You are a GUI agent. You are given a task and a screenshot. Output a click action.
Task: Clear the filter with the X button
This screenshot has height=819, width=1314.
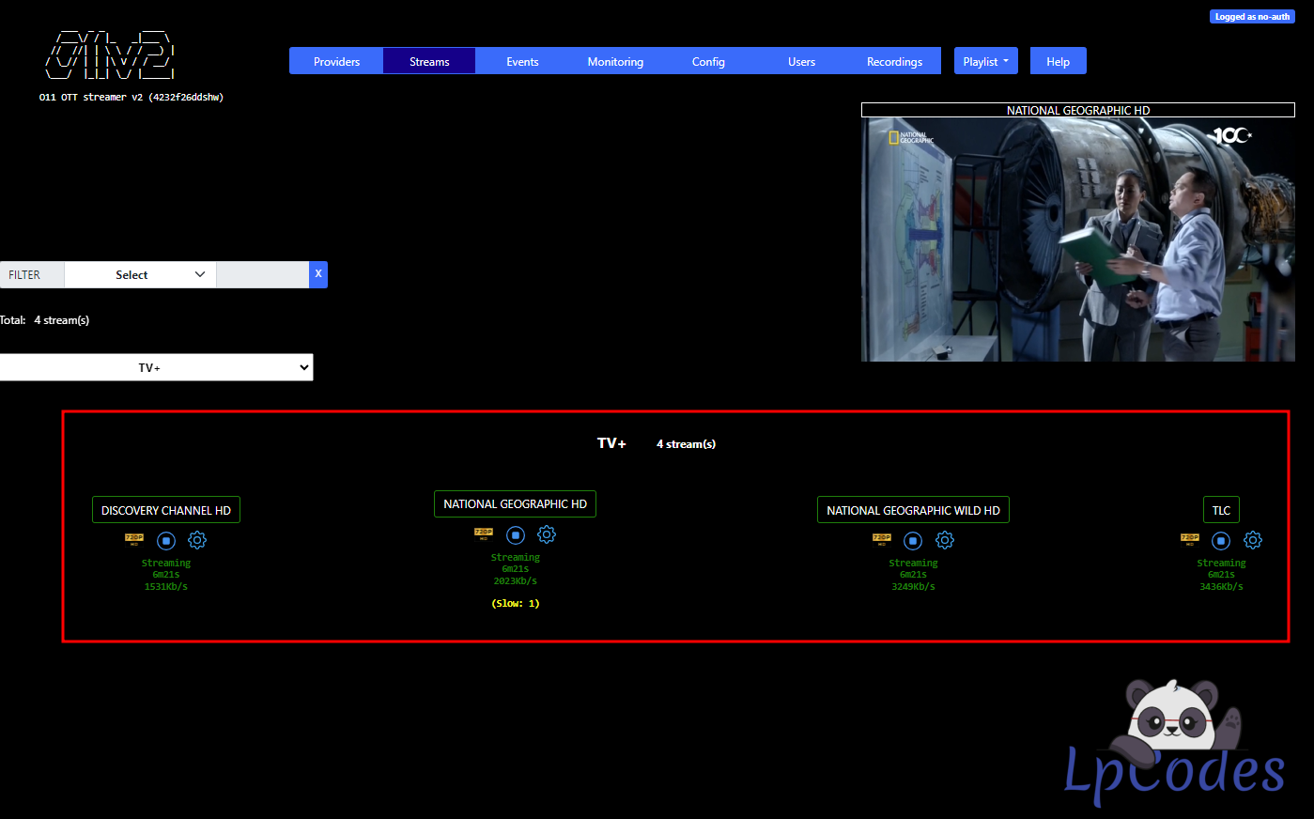click(318, 274)
